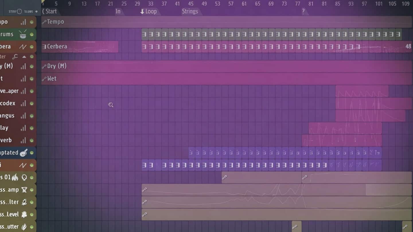Image resolution: width=413 pixels, height=232 pixels.
Task: Mute the ptated track
Action: (x=32, y=153)
